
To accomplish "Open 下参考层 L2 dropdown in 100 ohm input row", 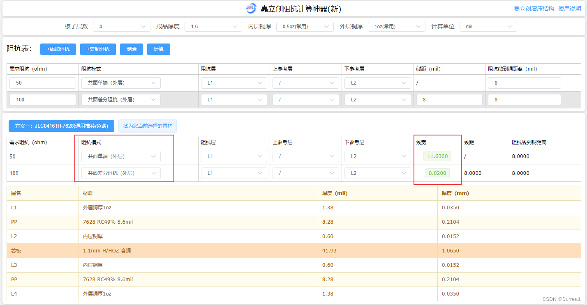I will click(x=378, y=100).
